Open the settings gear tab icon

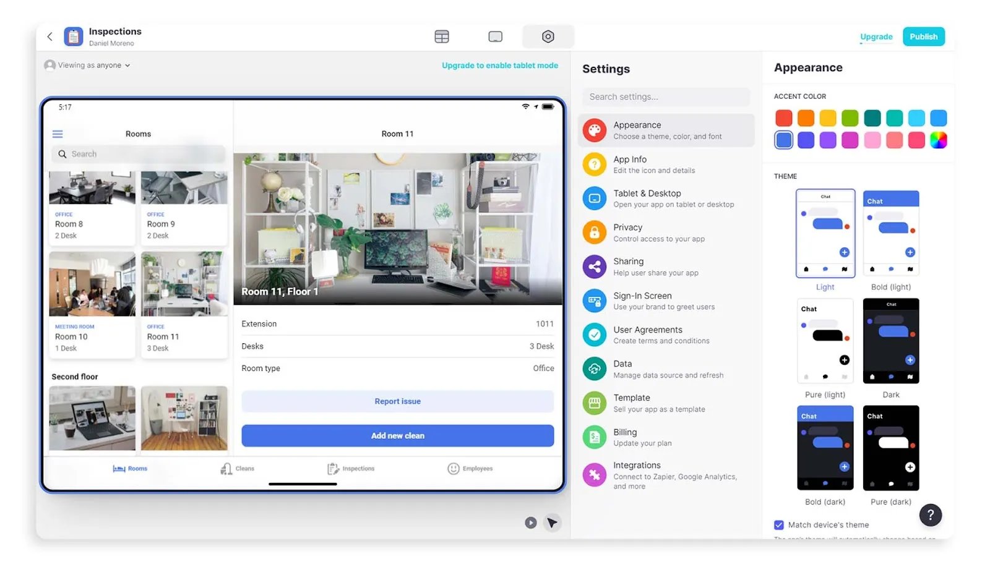point(548,36)
